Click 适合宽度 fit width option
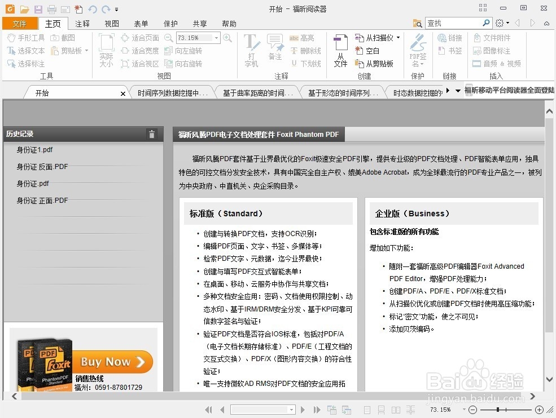Image resolution: width=556 pixels, height=418 pixels. pyautogui.click(x=140, y=51)
